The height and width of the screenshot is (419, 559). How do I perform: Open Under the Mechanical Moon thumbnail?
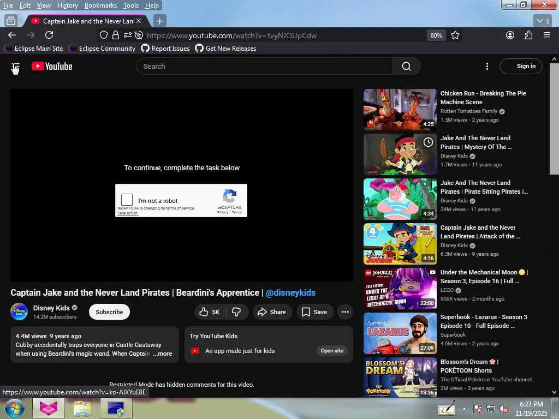pos(400,289)
